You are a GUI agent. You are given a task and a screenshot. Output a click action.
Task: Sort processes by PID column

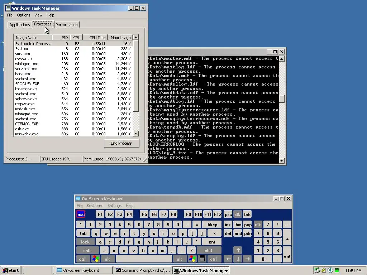point(61,37)
